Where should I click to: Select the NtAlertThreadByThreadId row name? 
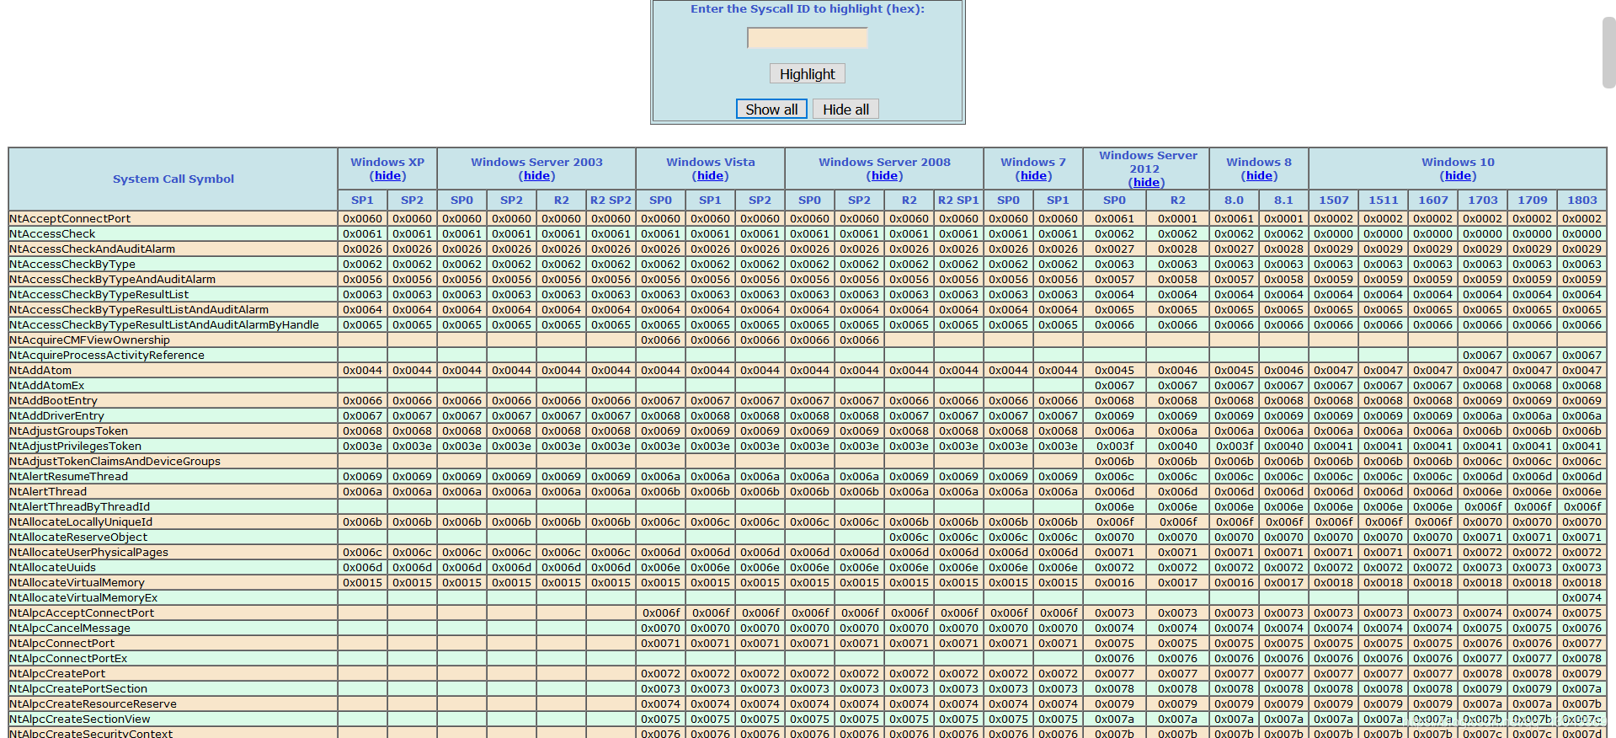click(x=80, y=507)
